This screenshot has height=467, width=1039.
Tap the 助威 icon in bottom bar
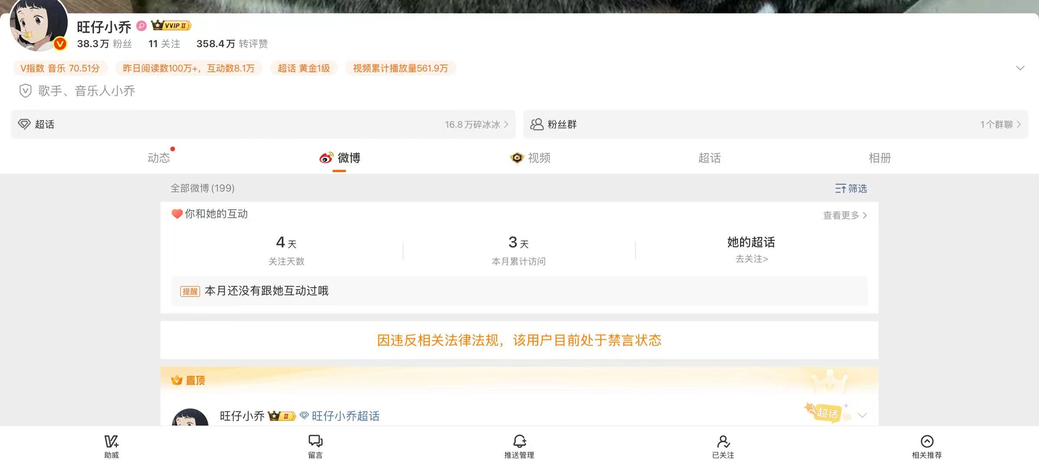tap(111, 441)
